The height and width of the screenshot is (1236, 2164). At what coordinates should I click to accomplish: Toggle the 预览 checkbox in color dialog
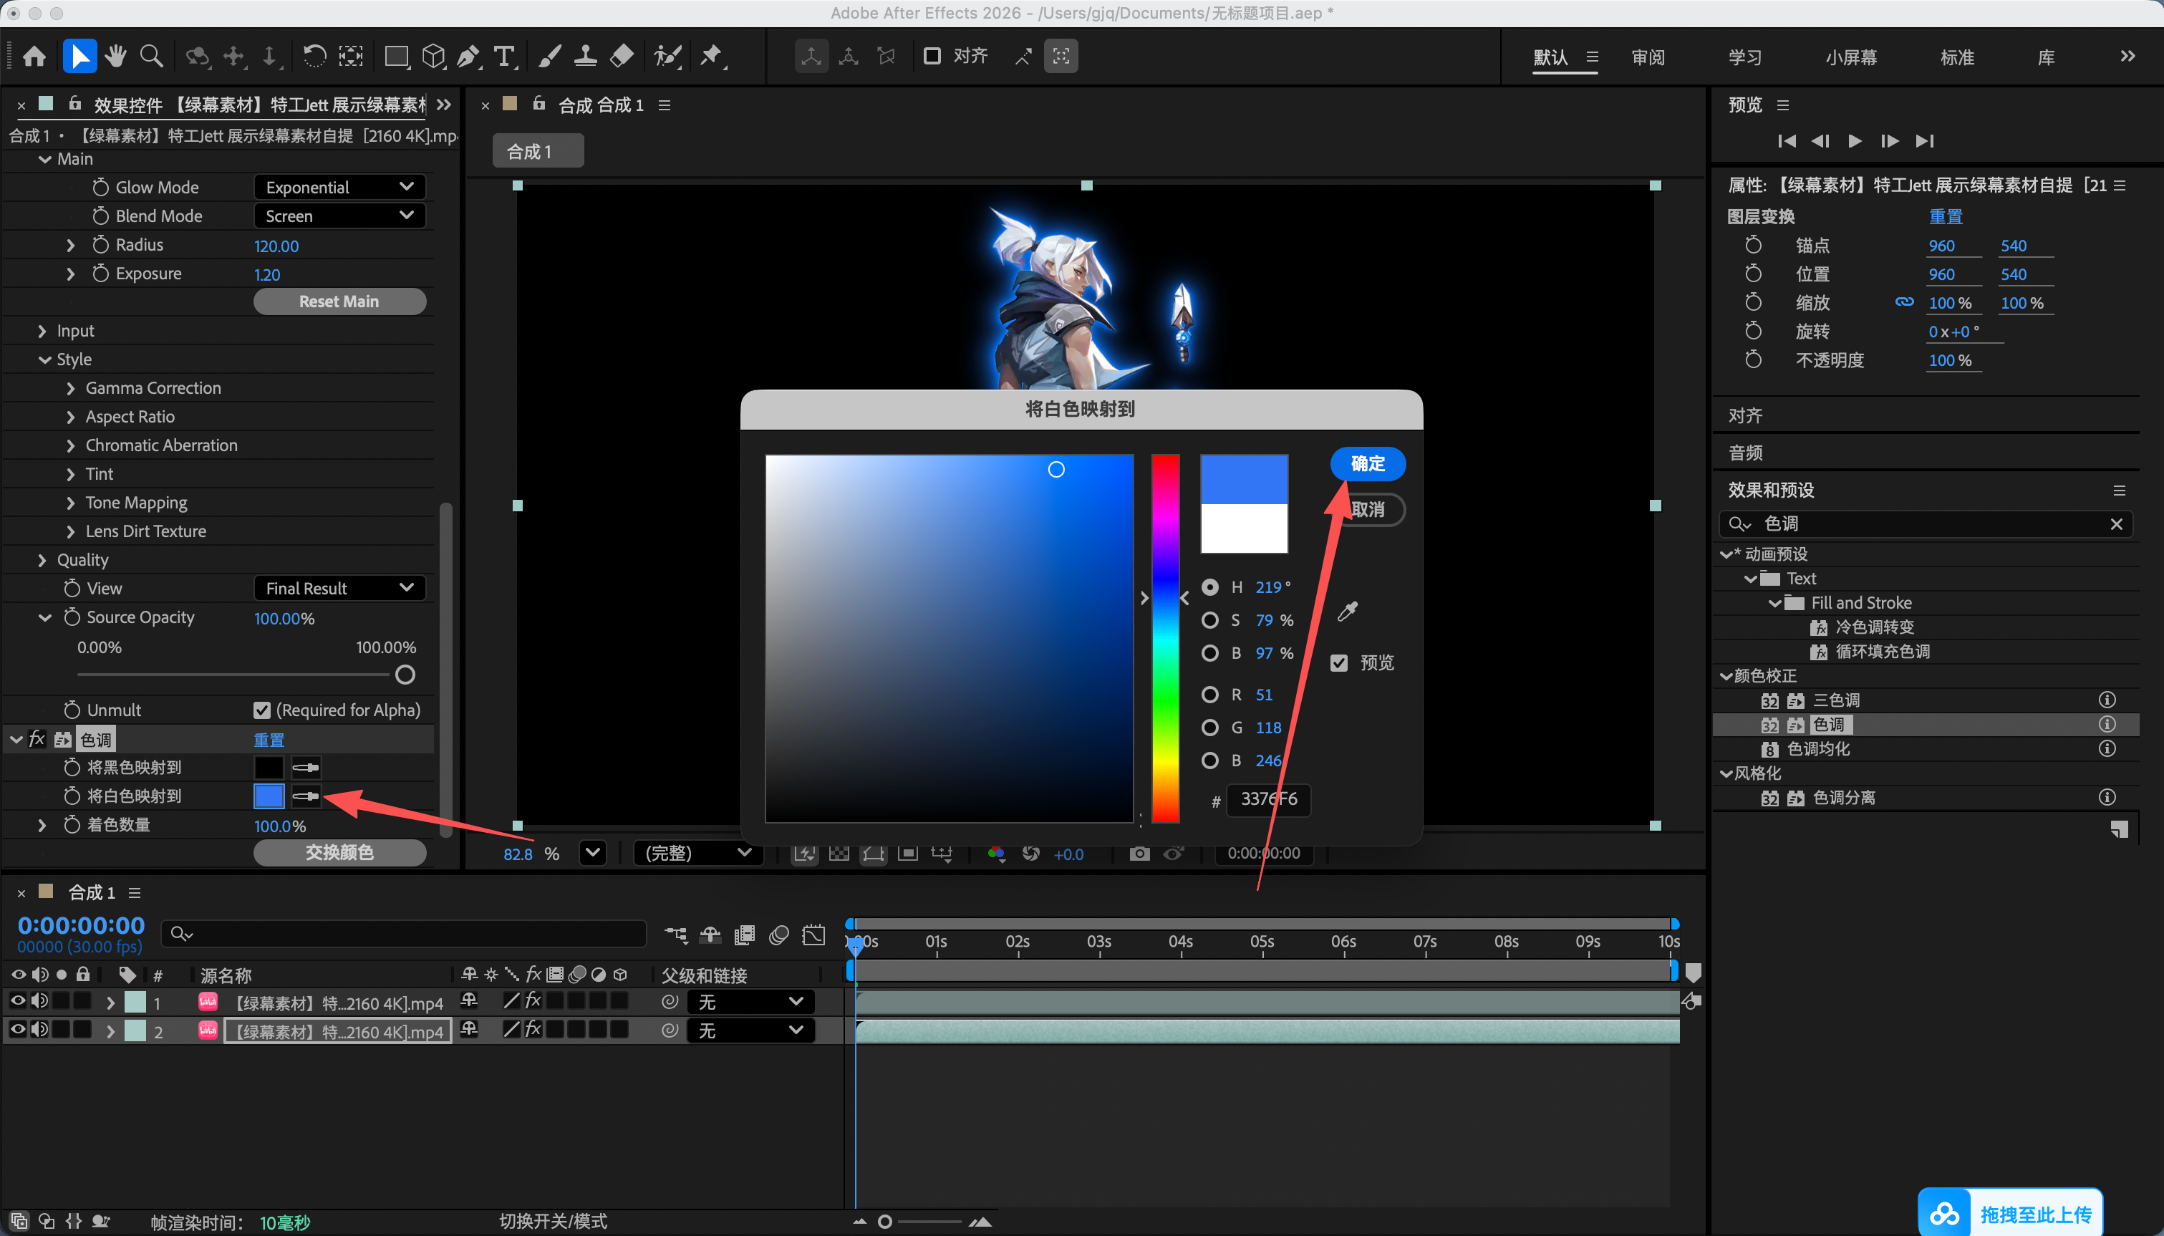click(x=1339, y=663)
